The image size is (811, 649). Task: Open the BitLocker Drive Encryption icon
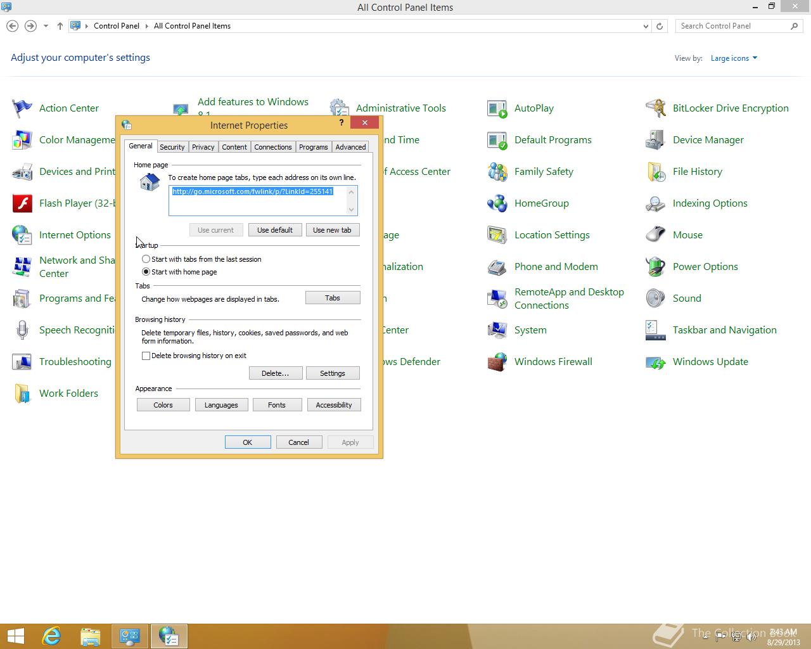(656, 108)
